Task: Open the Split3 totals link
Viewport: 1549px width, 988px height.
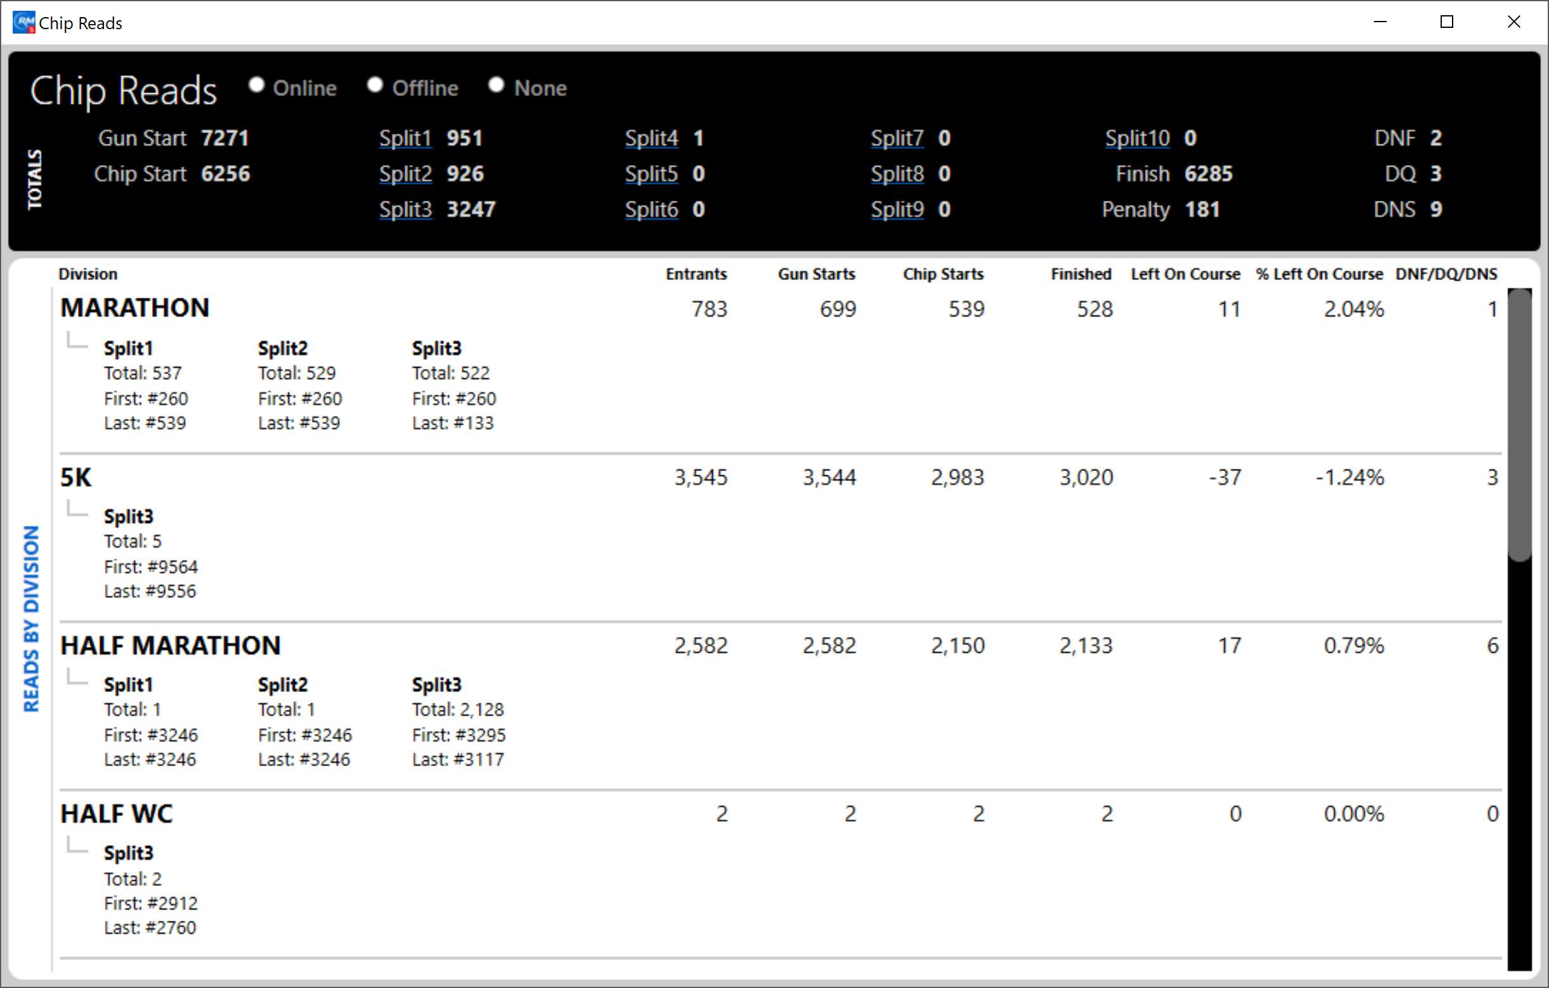Action: (x=405, y=210)
